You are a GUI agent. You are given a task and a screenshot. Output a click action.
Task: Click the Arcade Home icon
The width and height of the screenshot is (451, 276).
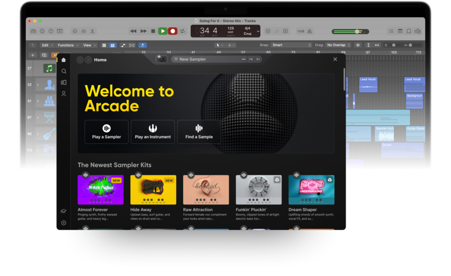click(64, 60)
